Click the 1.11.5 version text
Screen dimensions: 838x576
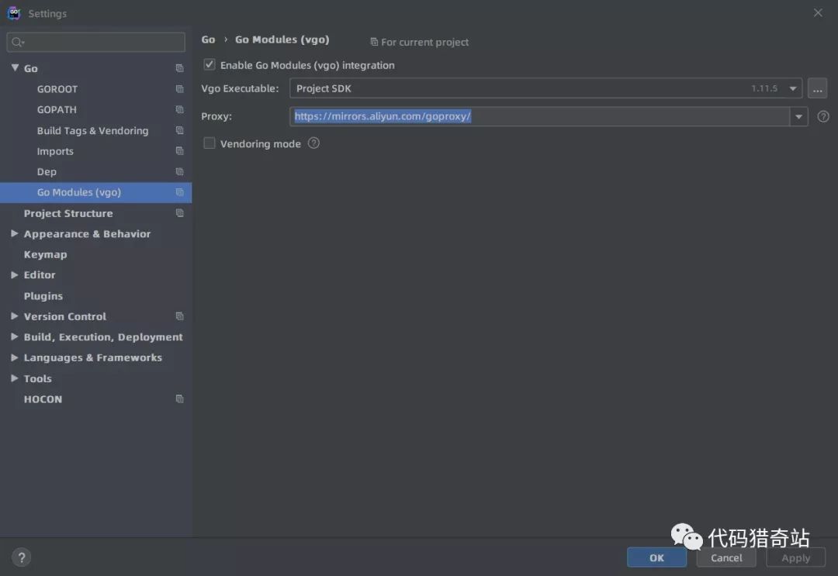pos(764,88)
